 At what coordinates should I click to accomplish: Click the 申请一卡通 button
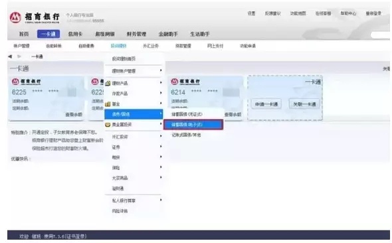tap(266, 104)
